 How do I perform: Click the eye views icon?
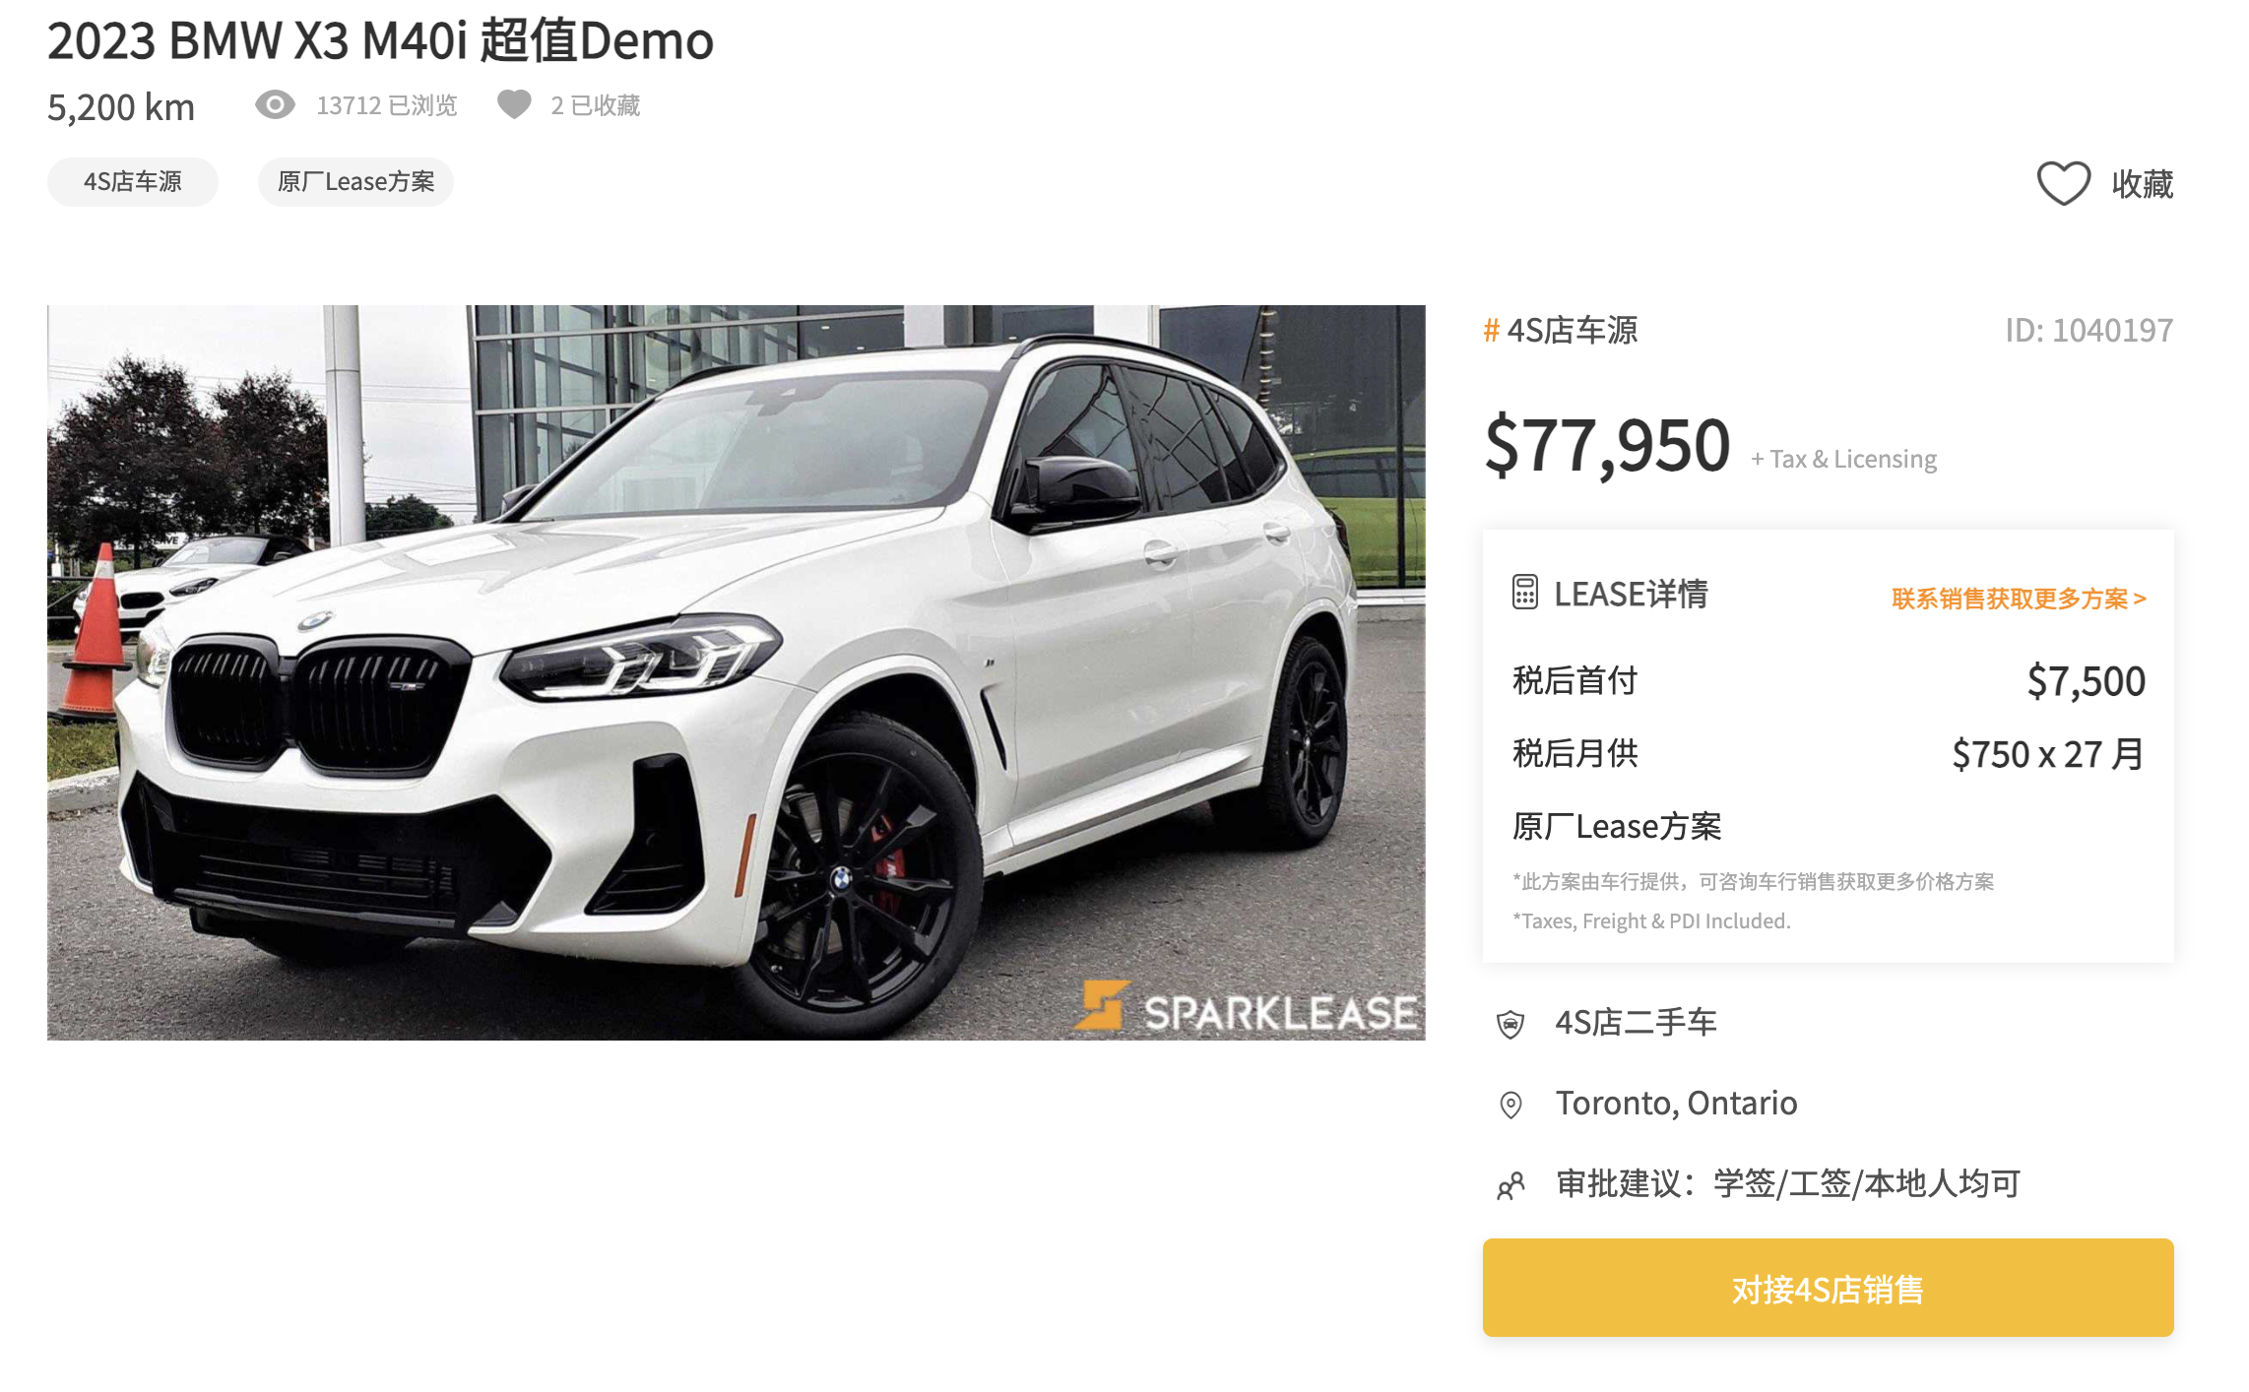click(x=275, y=104)
